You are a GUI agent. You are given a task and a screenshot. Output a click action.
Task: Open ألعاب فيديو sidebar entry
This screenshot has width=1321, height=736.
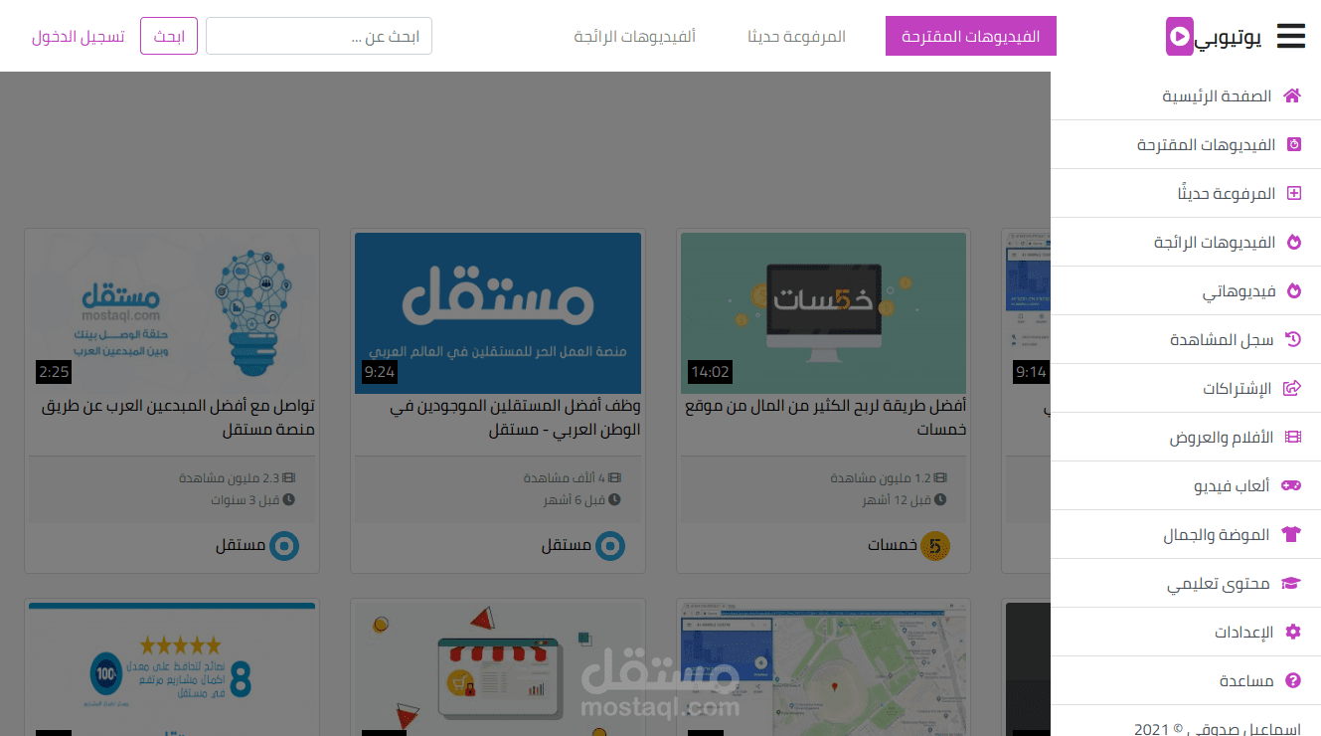coord(1186,486)
